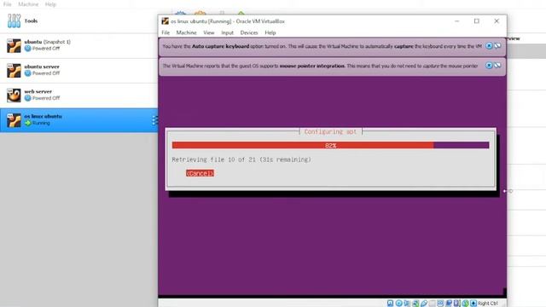Viewport: 546px width, 307px height.
Task: Click the VM window title bar text
Action: (x=228, y=21)
